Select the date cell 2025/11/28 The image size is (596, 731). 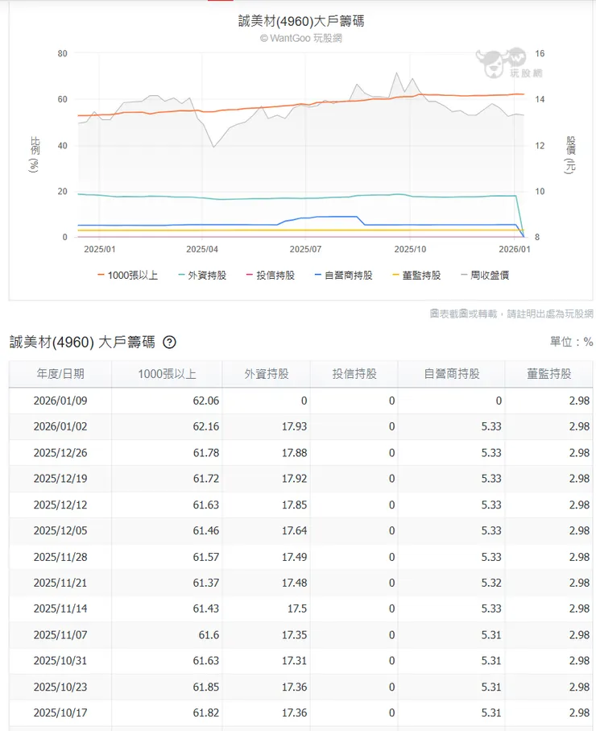(x=60, y=557)
